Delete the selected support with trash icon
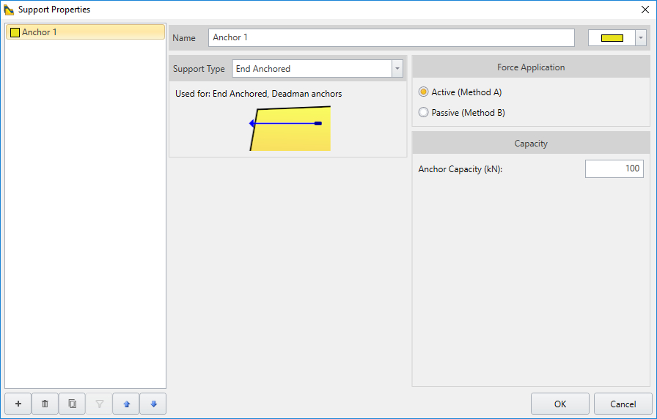 [45, 404]
